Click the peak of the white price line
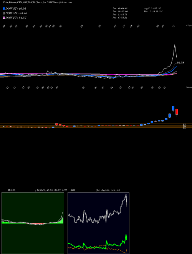 click(175, 44)
